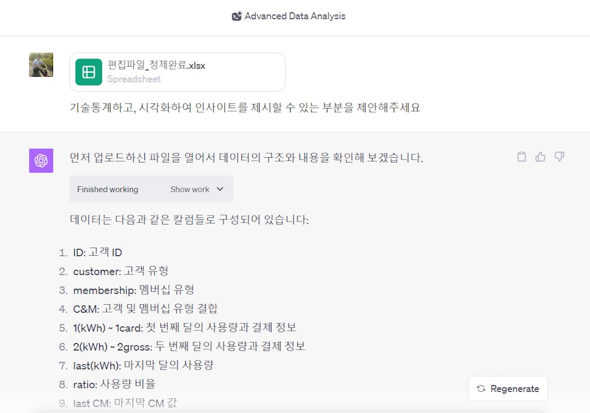This screenshot has width=590, height=413.
Task: Give the response a thumbs down
Action: 559,157
